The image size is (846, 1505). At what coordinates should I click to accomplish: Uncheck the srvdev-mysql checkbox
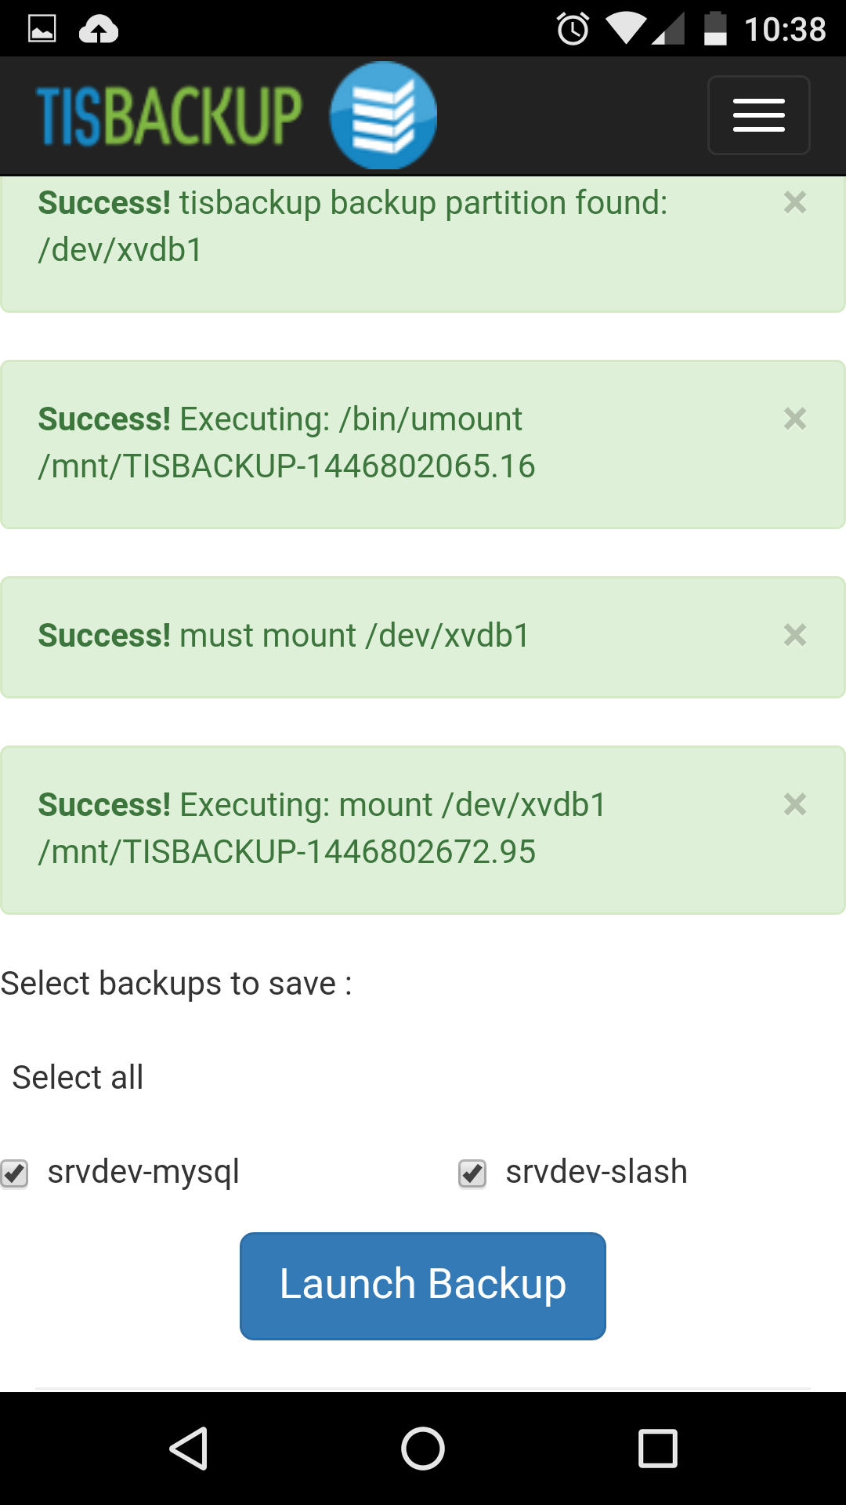point(14,1173)
